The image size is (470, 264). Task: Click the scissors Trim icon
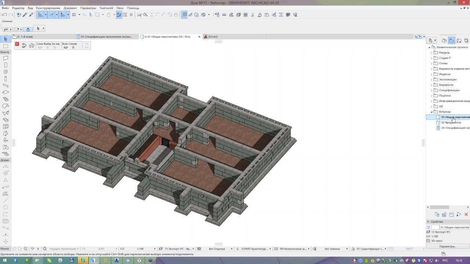(139, 15)
